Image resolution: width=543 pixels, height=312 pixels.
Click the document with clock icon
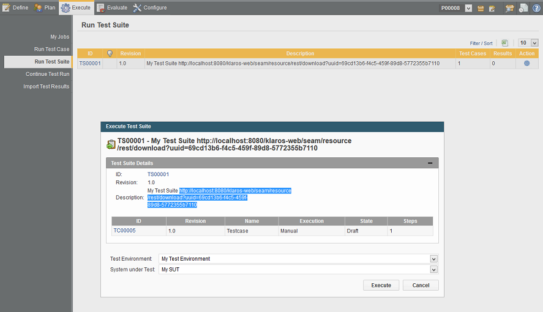click(523, 8)
